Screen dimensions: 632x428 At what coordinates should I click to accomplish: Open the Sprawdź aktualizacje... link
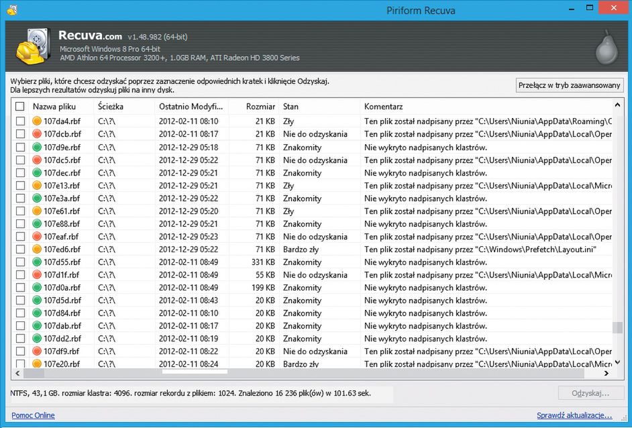pos(574,415)
